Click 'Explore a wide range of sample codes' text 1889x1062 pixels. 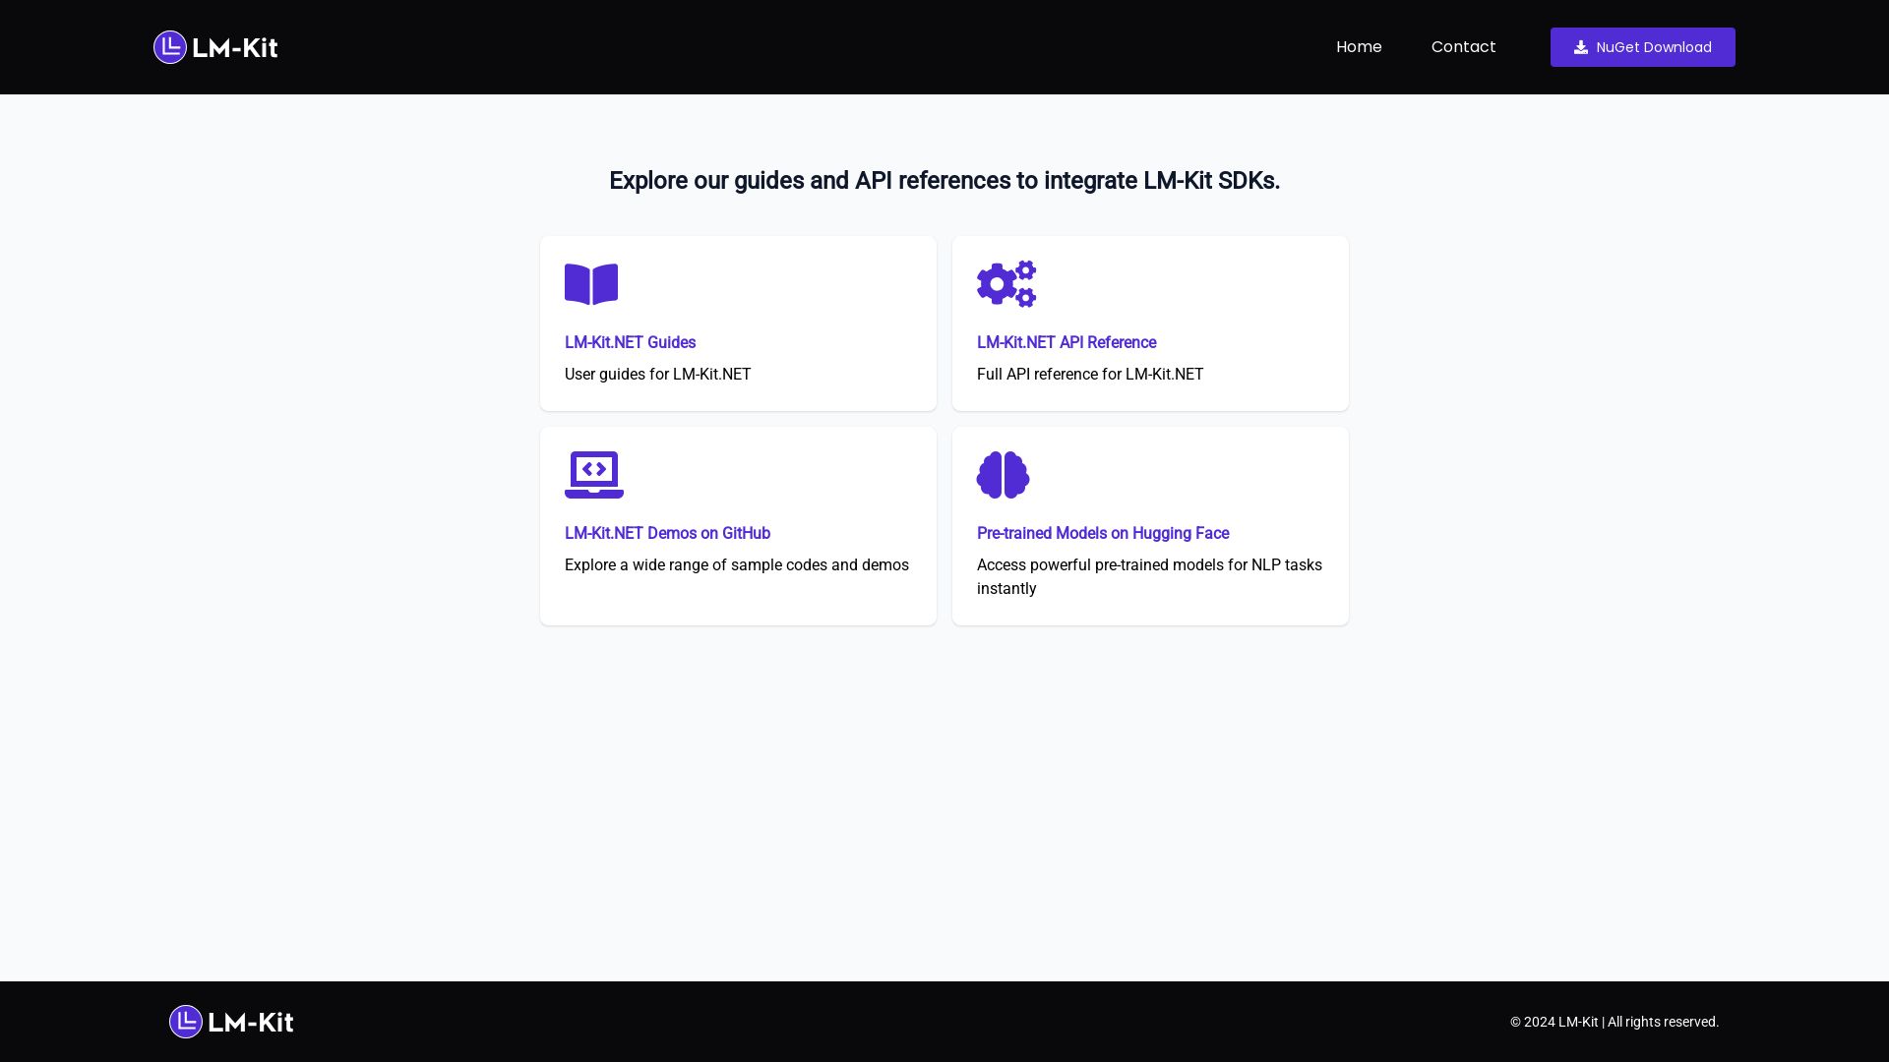tap(737, 564)
